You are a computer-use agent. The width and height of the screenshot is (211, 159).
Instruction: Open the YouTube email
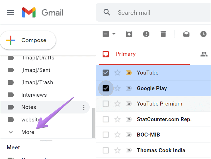tap(153, 73)
